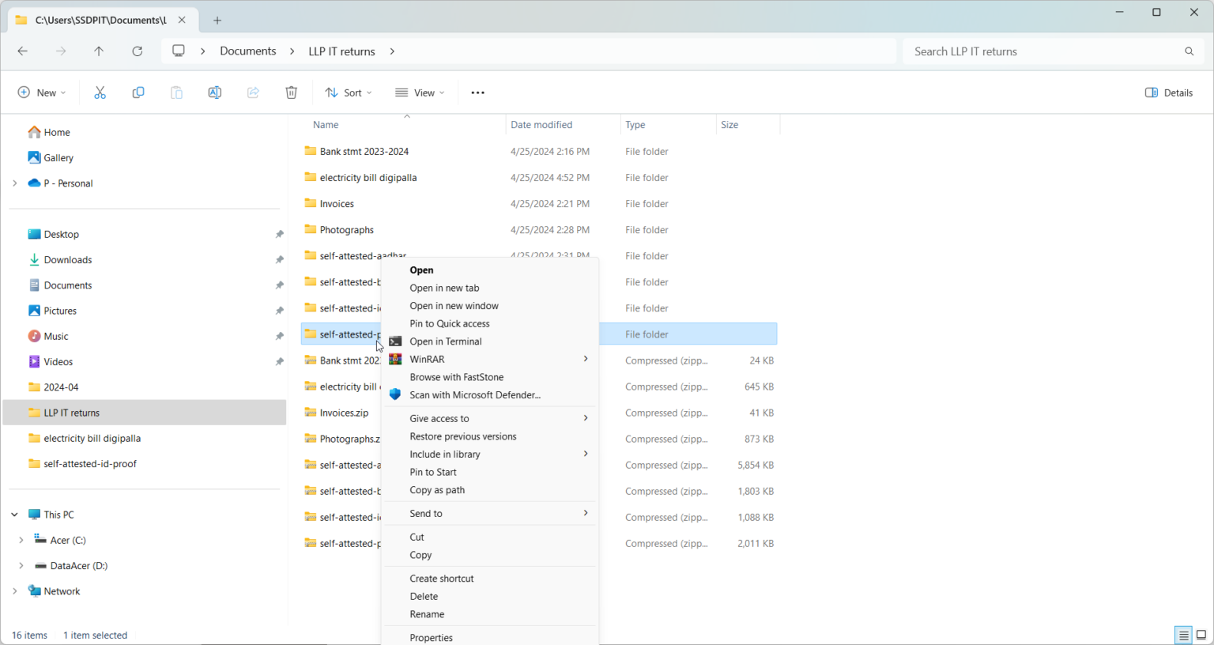Click the Rename toolbar icon
This screenshot has height=645, width=1214.
[214, 92]
